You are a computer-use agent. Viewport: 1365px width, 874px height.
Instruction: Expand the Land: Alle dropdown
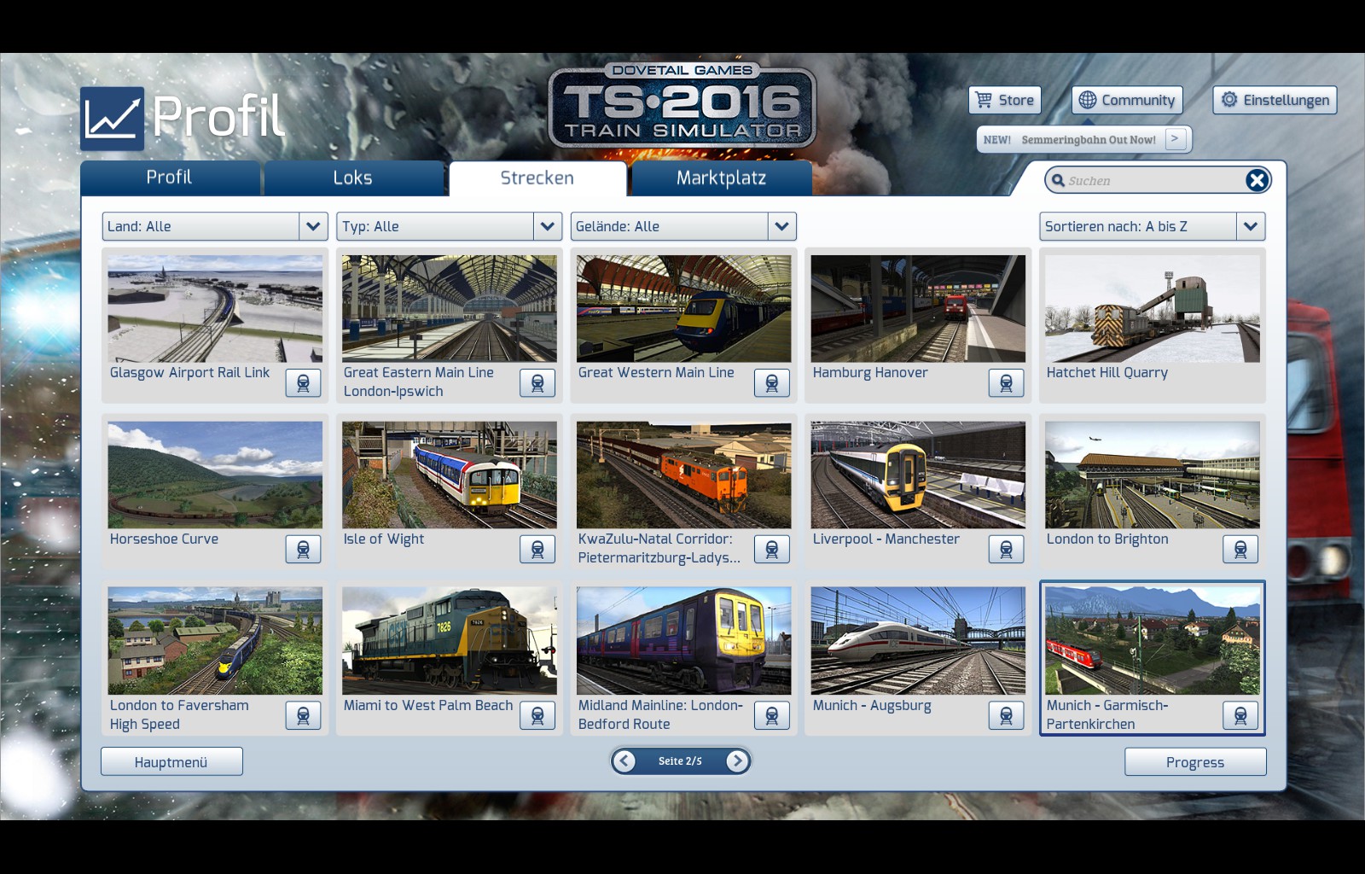coord(215,226)
